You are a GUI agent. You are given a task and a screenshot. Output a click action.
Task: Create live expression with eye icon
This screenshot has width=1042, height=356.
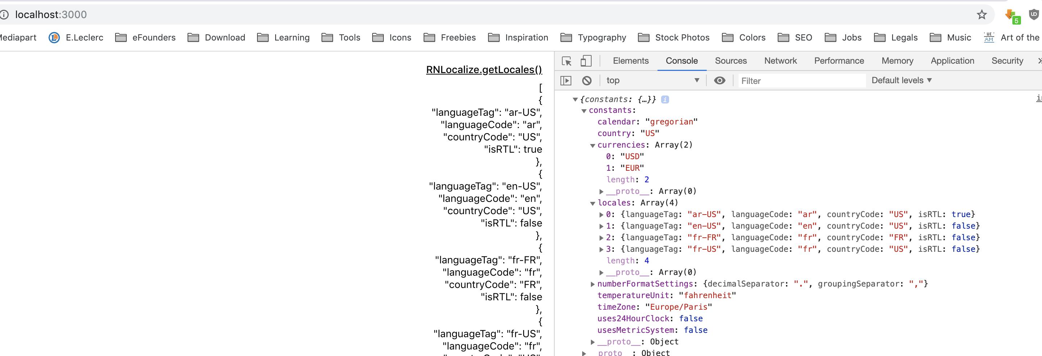click(x=720, y=80)
